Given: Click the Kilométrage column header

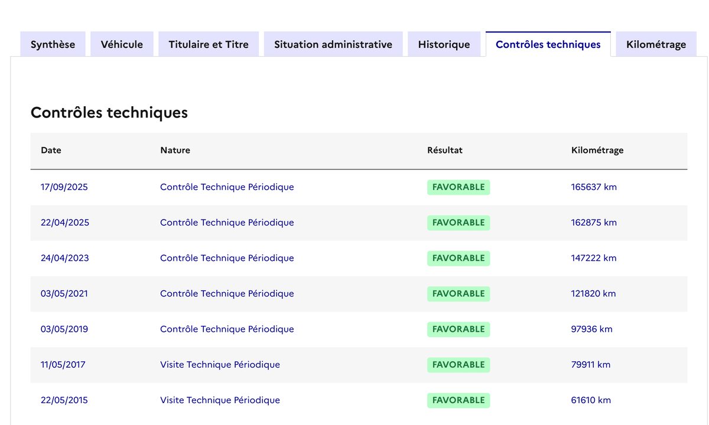Looking at the screenshot, I should [x=597, y=150].
